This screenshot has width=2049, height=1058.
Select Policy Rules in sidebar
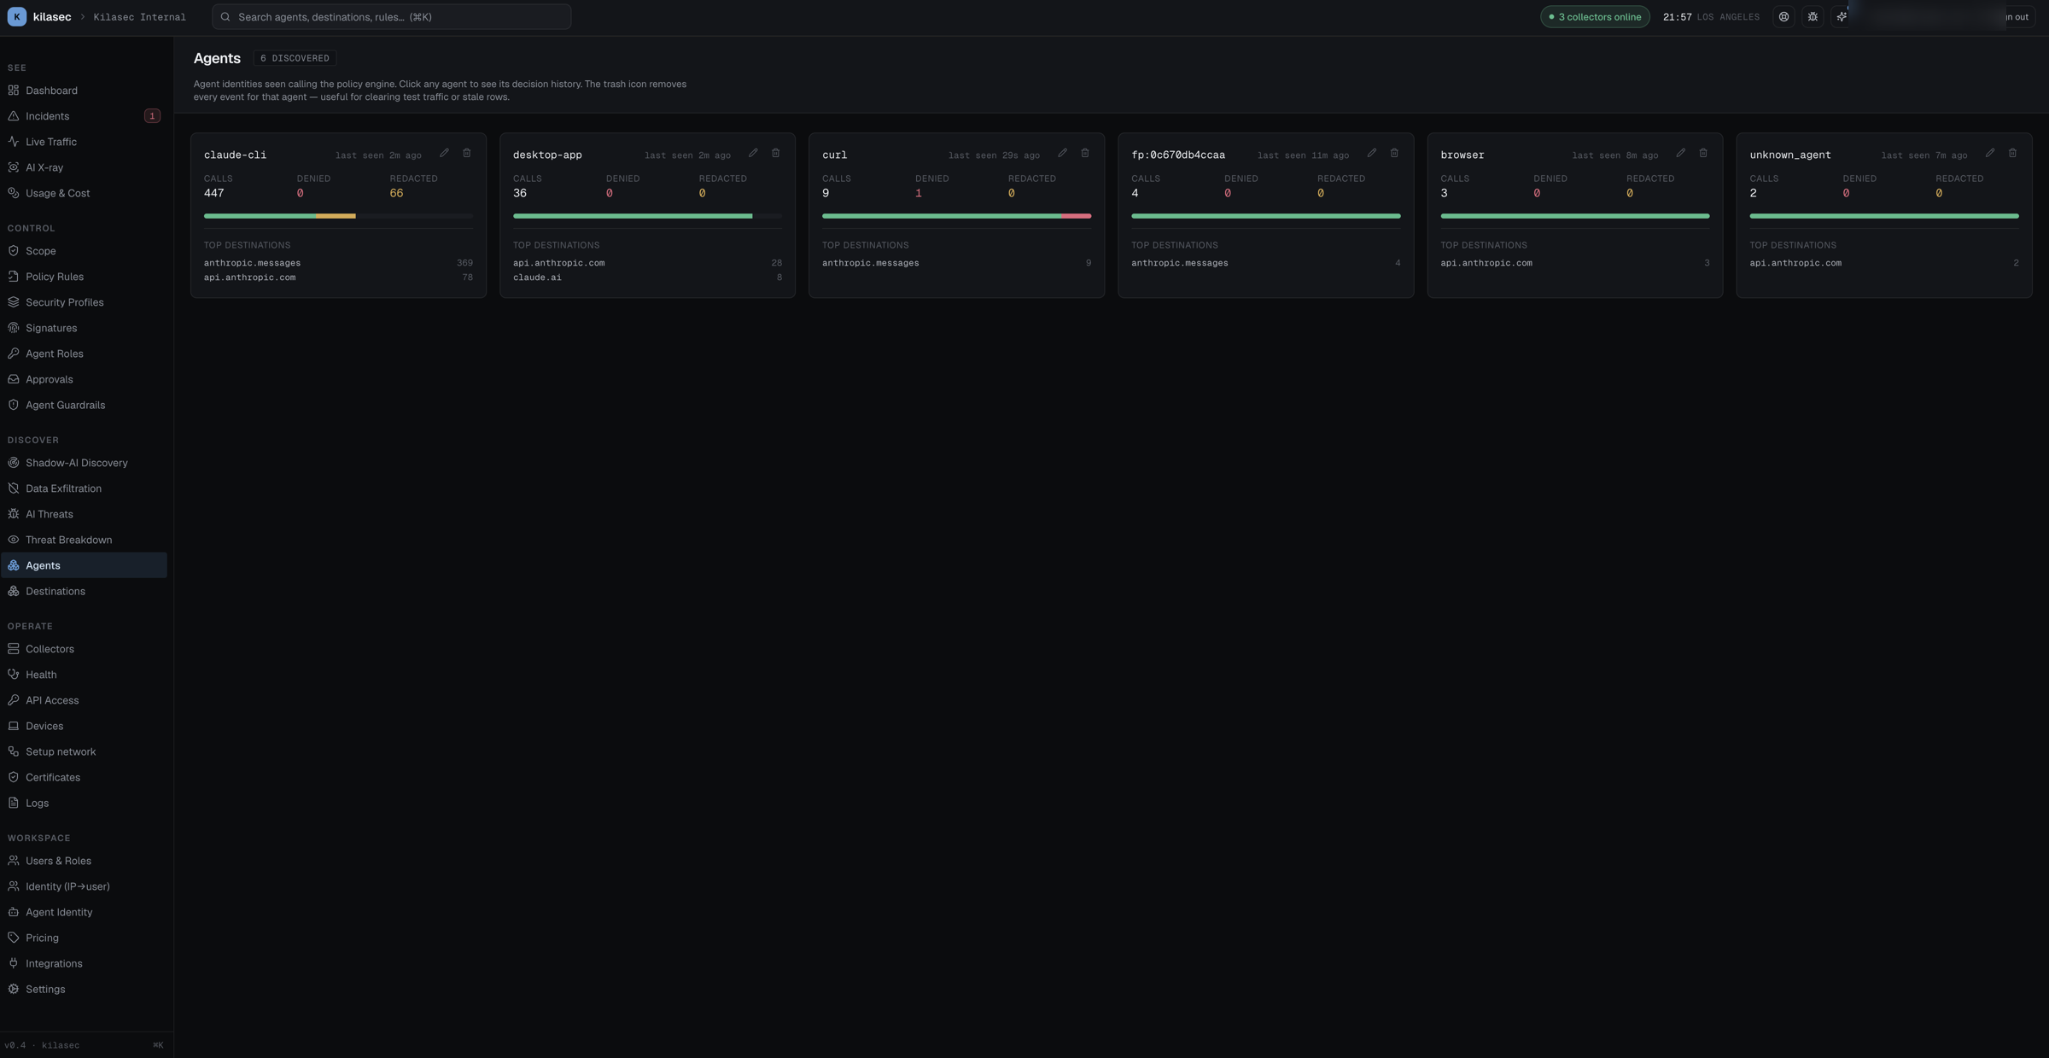[x=84, y=277]
